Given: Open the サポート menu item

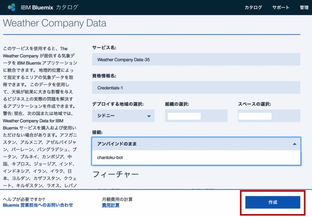Looking at the screenshot, I should [281, 8].
